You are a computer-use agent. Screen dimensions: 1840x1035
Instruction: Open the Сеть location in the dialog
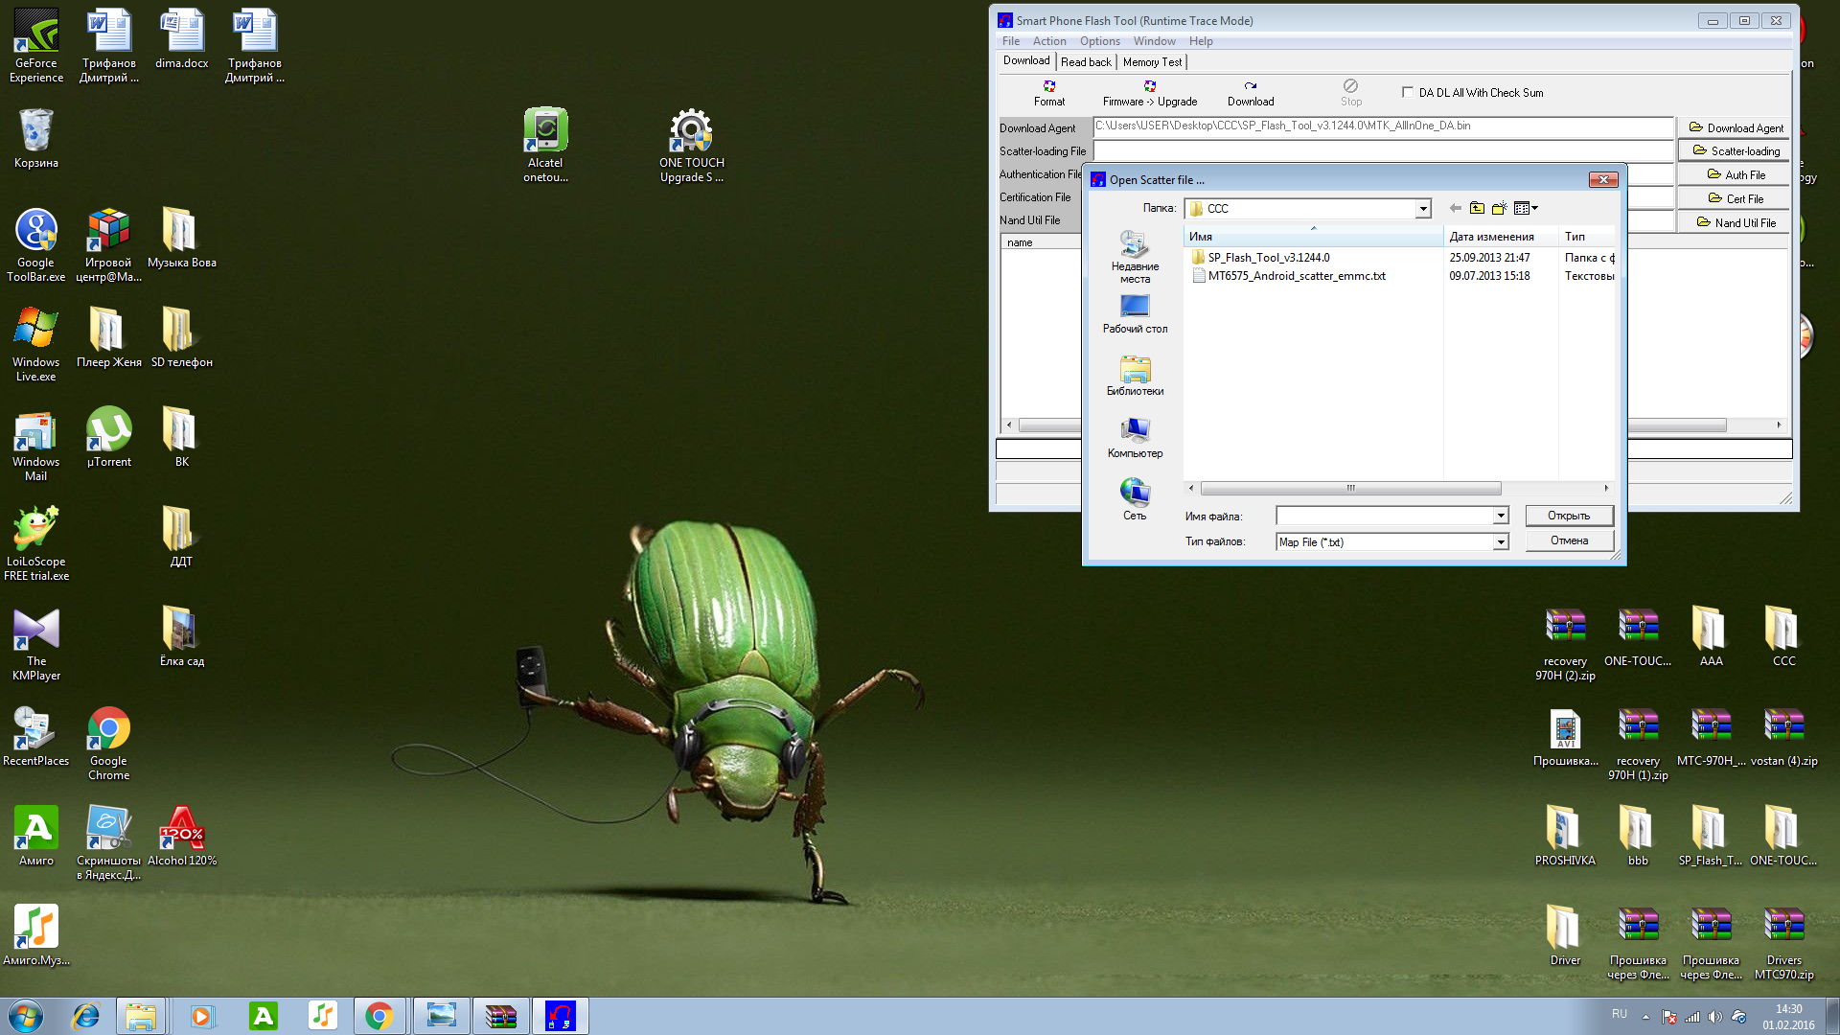1135,499
